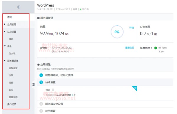The height and width of the screenshot is (114, 177).
Task: Click the 应用搭建 section header icon
Action: pyautogui.click(x=38, y=65)
